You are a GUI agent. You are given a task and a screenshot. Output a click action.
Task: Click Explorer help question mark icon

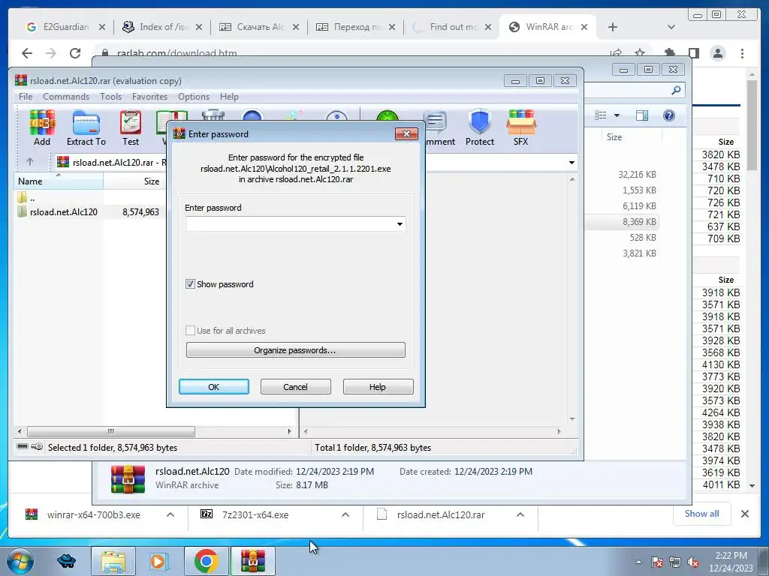click(x=669, y=115)
